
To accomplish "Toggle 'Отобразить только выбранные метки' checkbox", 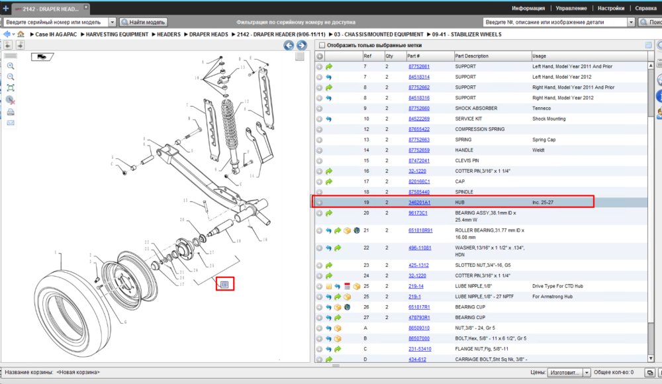I will click(322, 45).
